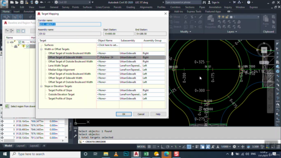281x158 pixels.
Task: Click OK in Target Mapping dialog
Action: point(124,114)
